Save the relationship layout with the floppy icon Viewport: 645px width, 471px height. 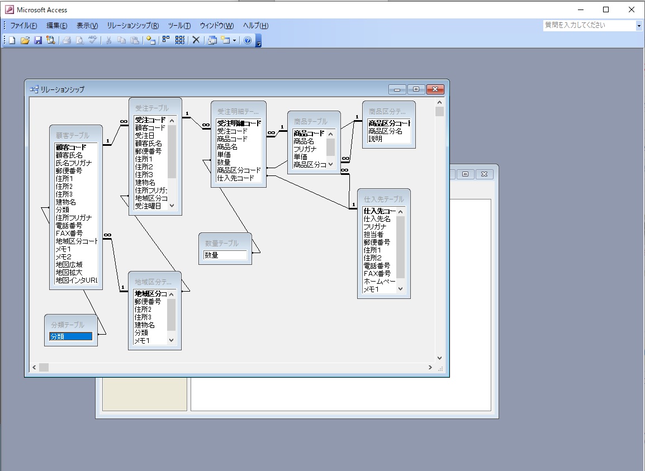click(x=38, y=40)
